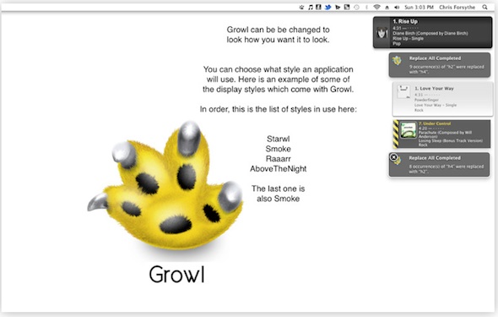Open the Growl paw menu bar icon
Image resolution: width=498 pixels, height=317 pixels.
[301, 7]
